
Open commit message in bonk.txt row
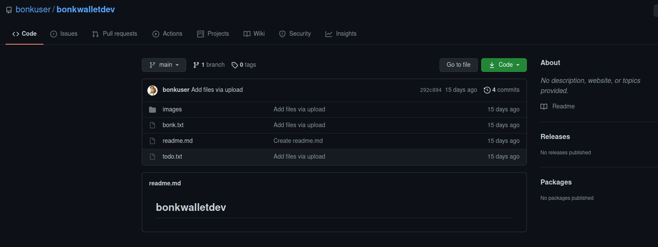click(299, 125)
